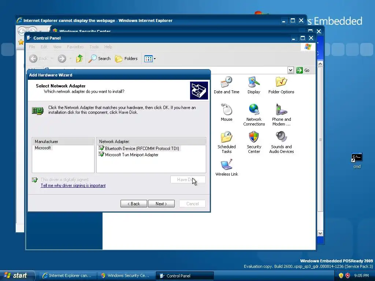Open the Help menu
The height and width of the screenshot is (281, 375).
pyautogui.click(x=108, y=47)
